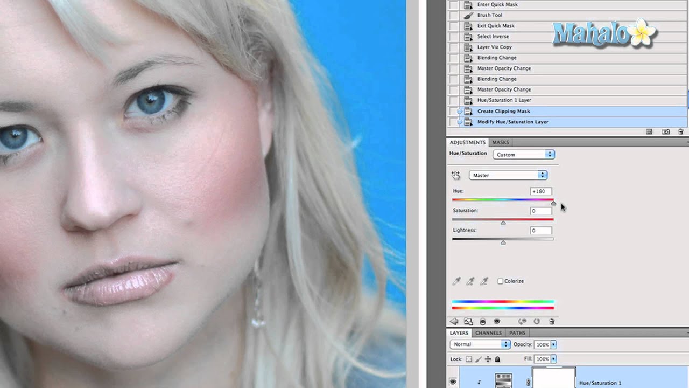This screenshot has height=388, width=689.
Task: Click the mask link chain icon
Action: [528, 382]
